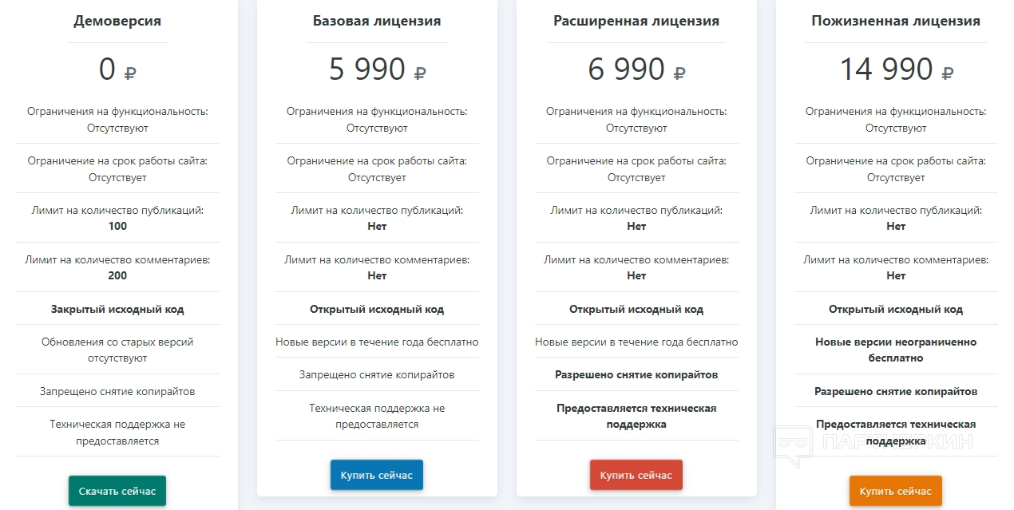The height and width of the screenshot is (510, 1014).
Task: Click the blue Купить сейчас button
Action: (x=377, y=475)
